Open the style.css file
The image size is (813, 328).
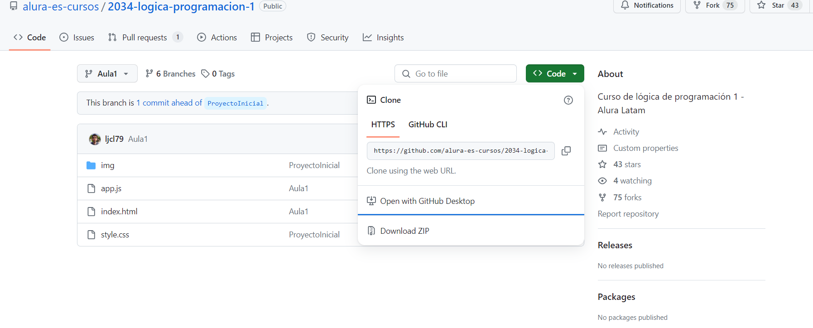(x=115, y=235)
